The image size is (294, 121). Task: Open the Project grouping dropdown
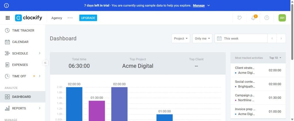(x=181, y=38)
